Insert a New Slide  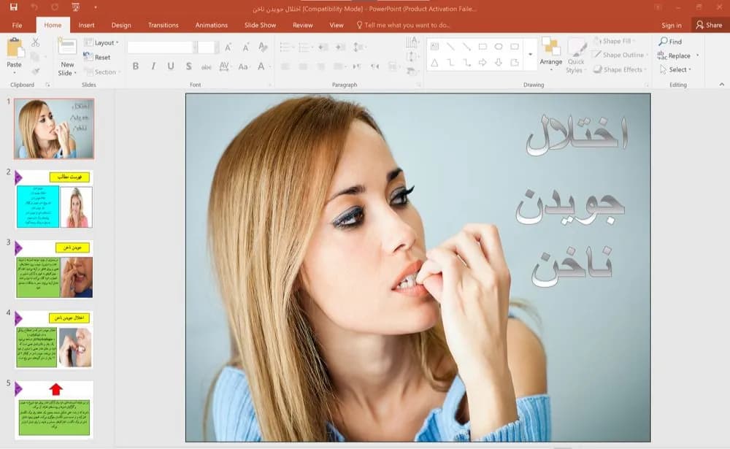[67, 57]
